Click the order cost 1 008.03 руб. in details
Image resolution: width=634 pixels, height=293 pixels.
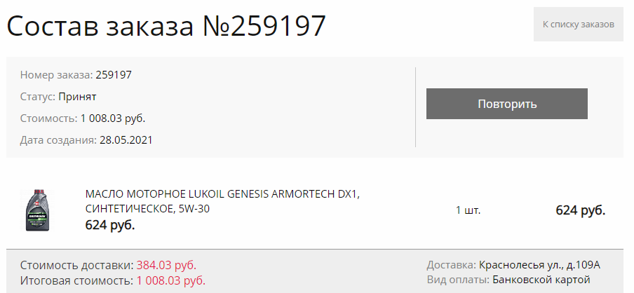pyautogui.click(x=113, y=118)
